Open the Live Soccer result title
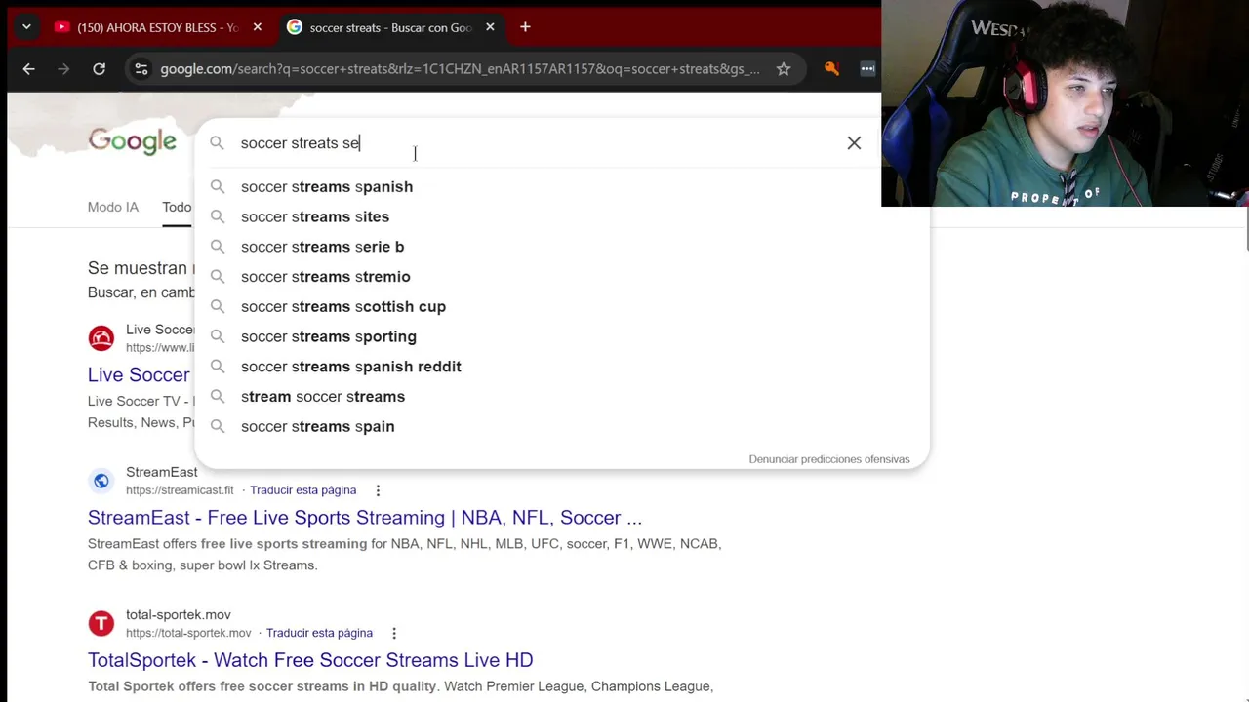This screenshot has width=1249, height=702. tap(140, 374)
